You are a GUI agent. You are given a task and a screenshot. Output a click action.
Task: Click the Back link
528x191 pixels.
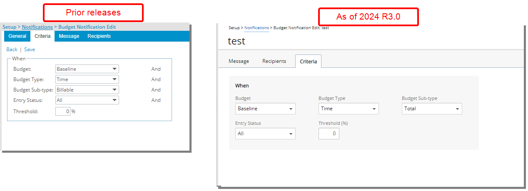(12, 50)
